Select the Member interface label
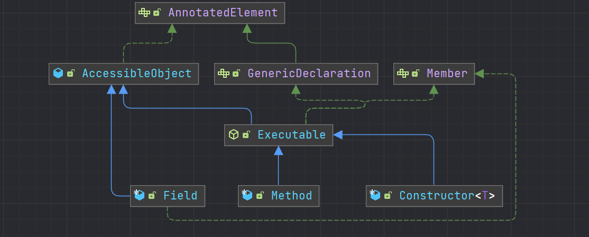The width and height of the screenshot is (589, 237). 447,74
